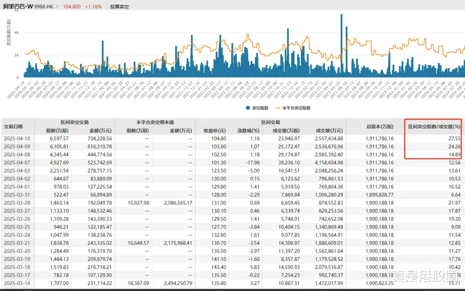Sort by the 涨跌幅(%) column header
The height and width of the screenshot is (291, 465).
[x=248, y=130]
